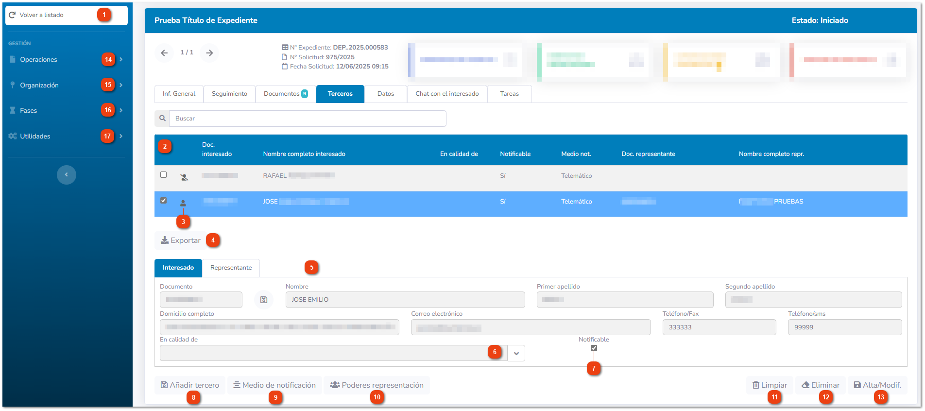Switch to Inf. General tab

point(179,94)
